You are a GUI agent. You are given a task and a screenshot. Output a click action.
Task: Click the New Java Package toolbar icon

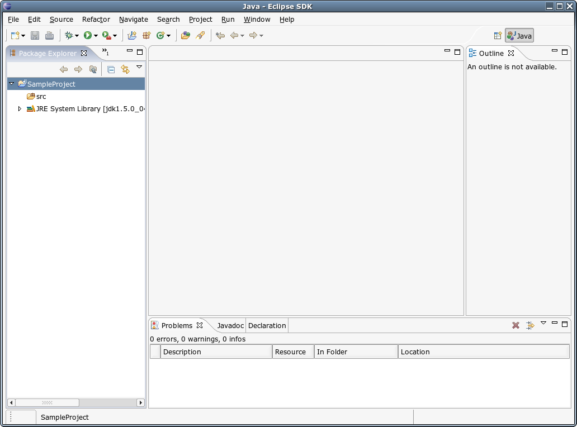point(146,36)
